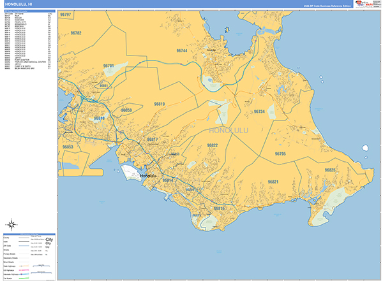Select ZIP code 96744 region label
This screenshot has height=281, width=383.
pos(181,50)
